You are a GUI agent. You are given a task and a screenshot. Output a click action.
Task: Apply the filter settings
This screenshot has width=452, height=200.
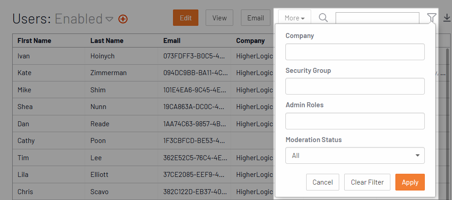click(410, 182)
